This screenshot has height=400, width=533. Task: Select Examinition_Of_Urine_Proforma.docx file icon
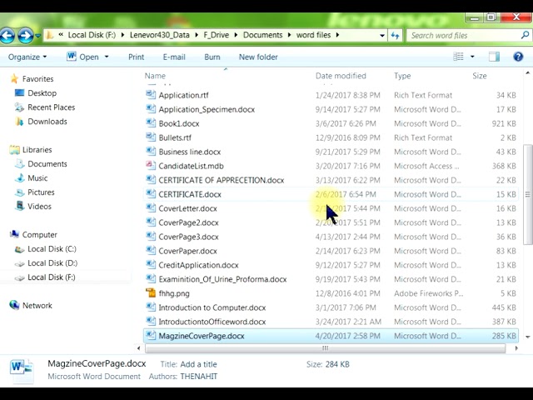(x=151, y=279)
